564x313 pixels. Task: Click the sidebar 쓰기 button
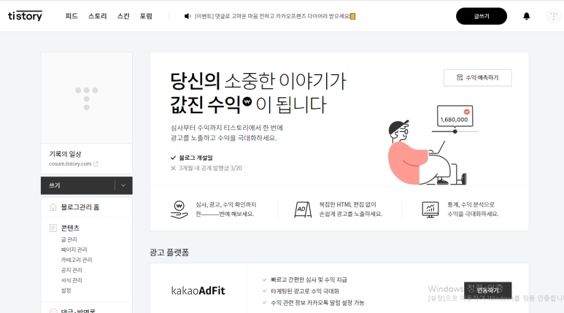[x=78, y=185]
